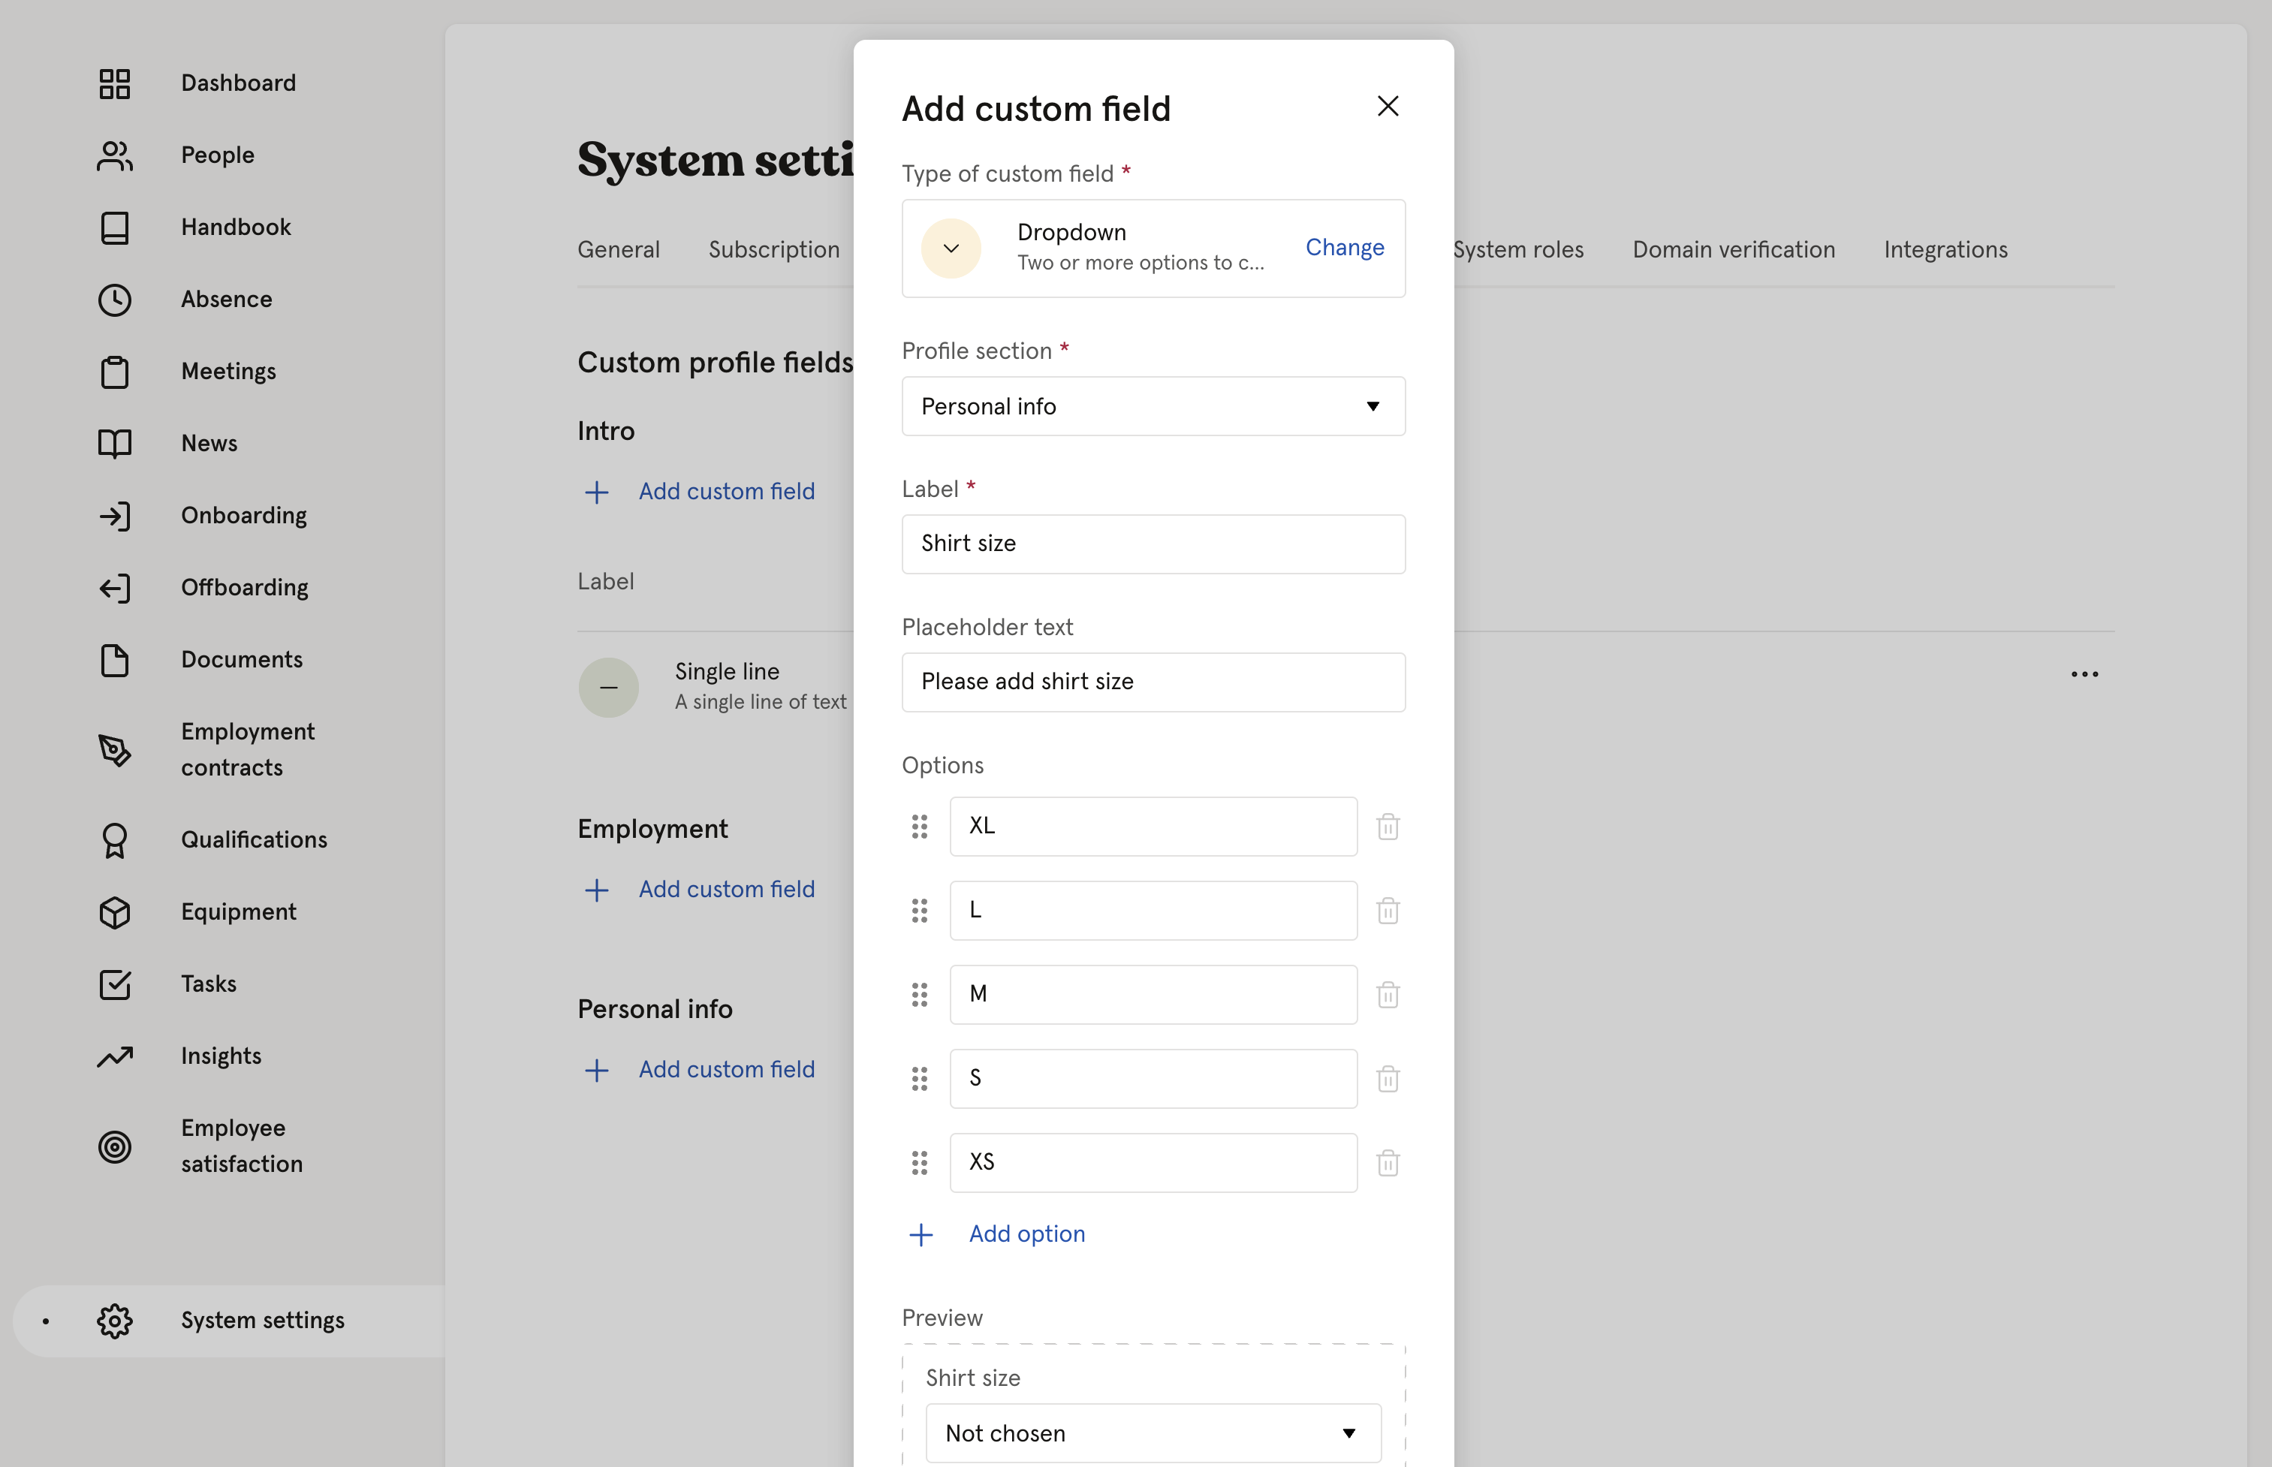Click the News open-book icon

pos(114,444)
